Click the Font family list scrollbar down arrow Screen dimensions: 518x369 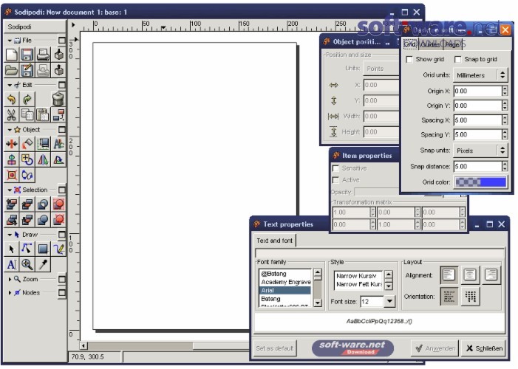(x=318, y=303)
